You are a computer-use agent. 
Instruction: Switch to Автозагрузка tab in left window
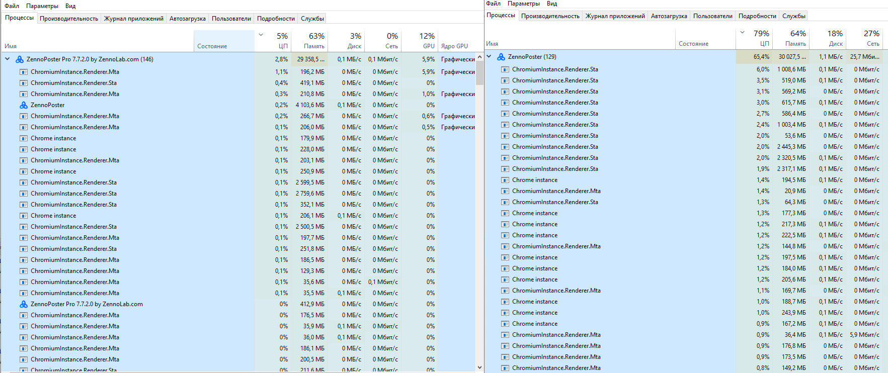click(x=188, y=19)
